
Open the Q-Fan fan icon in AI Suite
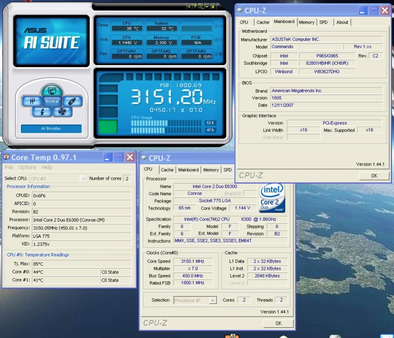pyautogui.click(x=62, y=112)
